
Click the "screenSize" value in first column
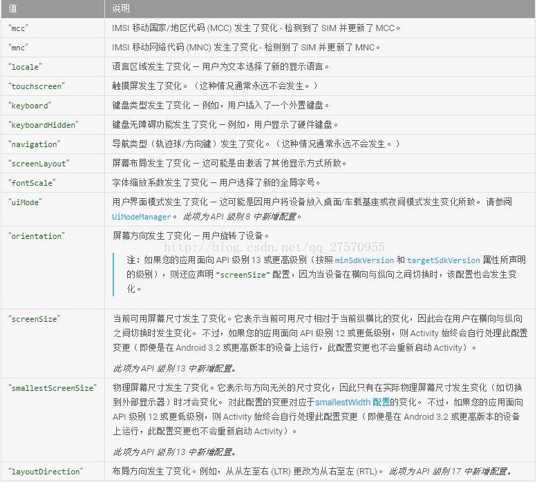click(34, 318)
